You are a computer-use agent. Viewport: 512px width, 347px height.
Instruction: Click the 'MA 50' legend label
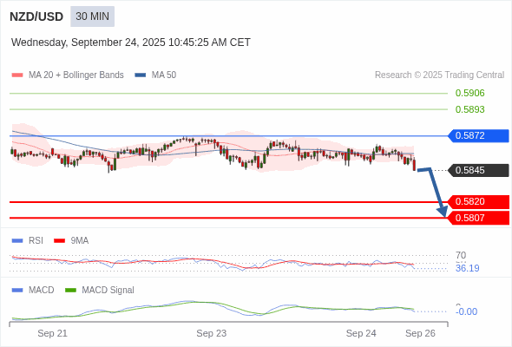[x=164, y=75]
